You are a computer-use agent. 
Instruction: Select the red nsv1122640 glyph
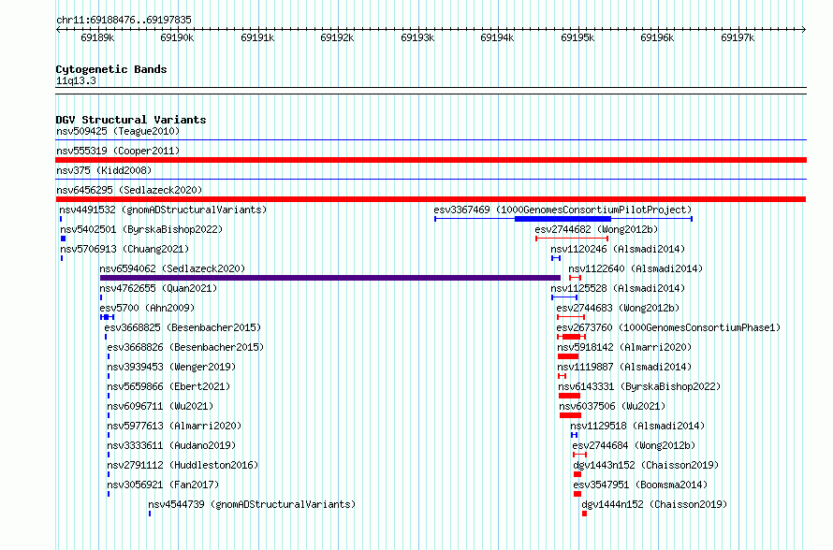coord(575,278)
